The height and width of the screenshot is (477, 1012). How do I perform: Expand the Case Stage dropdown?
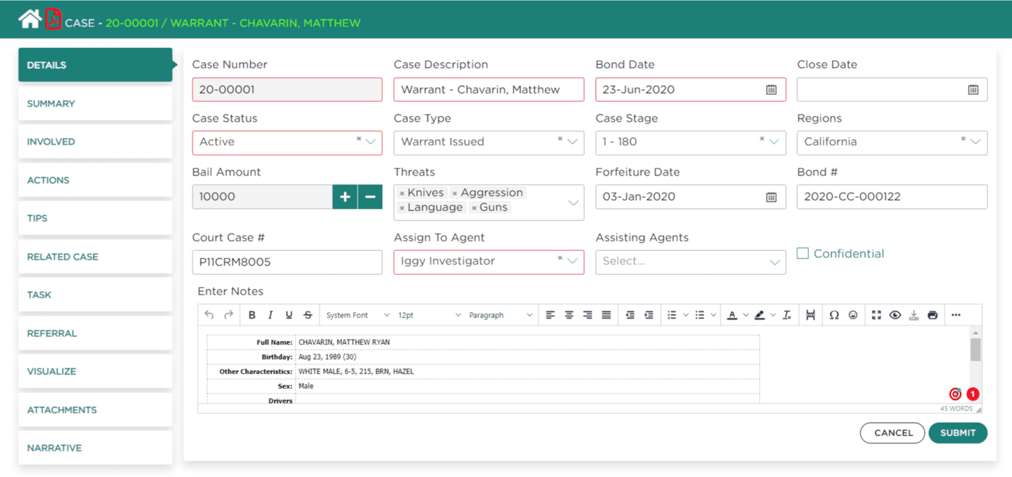point(774,142)
